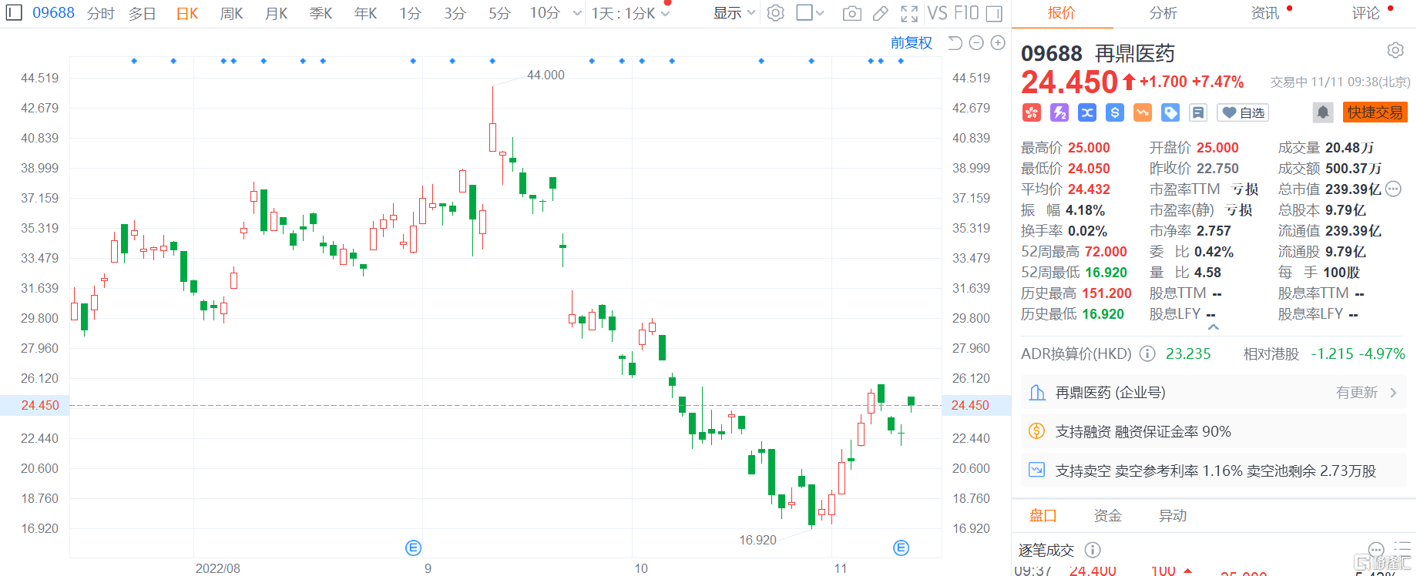Click the undo/reset zoom arrow icon
This screenshot has width=1417, height=576.
(x=955, y=43)
